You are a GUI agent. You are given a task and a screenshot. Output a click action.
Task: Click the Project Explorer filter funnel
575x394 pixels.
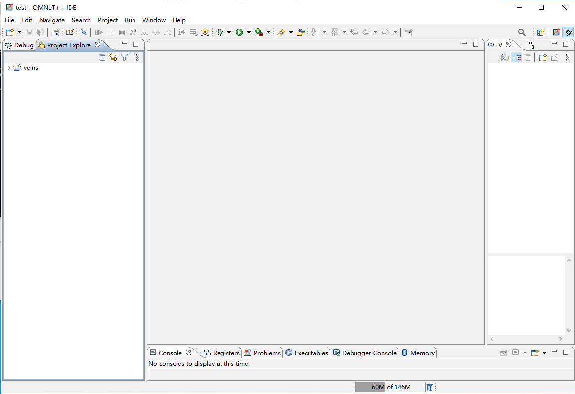pyautogui.click(x=125, y=57)
